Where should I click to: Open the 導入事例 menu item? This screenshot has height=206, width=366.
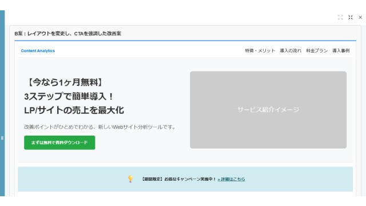pos(341,51)
